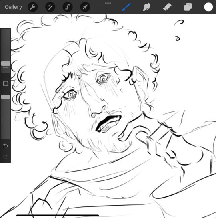Return to the Gallery
This screenshot has width=216, height=218.
coord(13,7)
